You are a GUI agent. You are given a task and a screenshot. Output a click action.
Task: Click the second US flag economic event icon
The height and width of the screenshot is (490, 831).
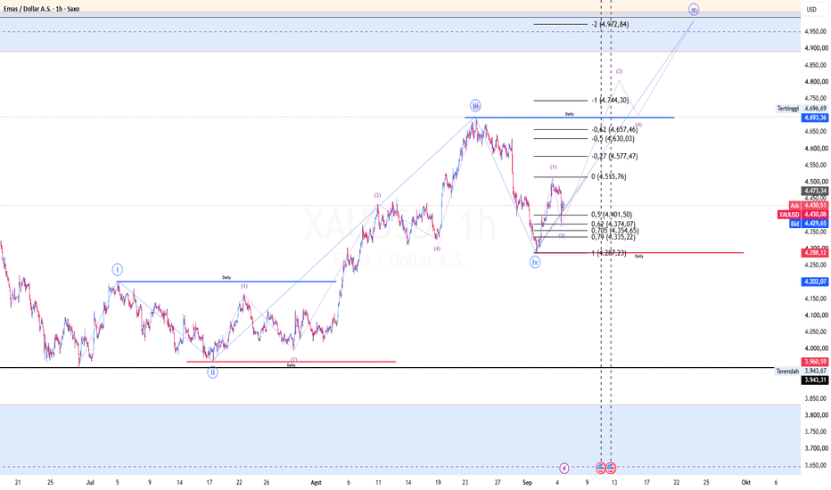click(x=611, y=469)
